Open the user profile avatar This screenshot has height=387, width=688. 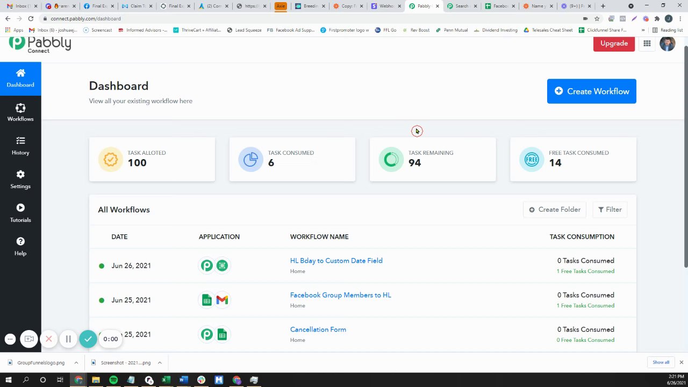pyautogui.click(x=667, y=44)
